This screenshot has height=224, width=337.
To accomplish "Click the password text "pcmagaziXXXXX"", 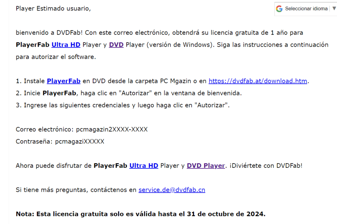I will 80,141.
